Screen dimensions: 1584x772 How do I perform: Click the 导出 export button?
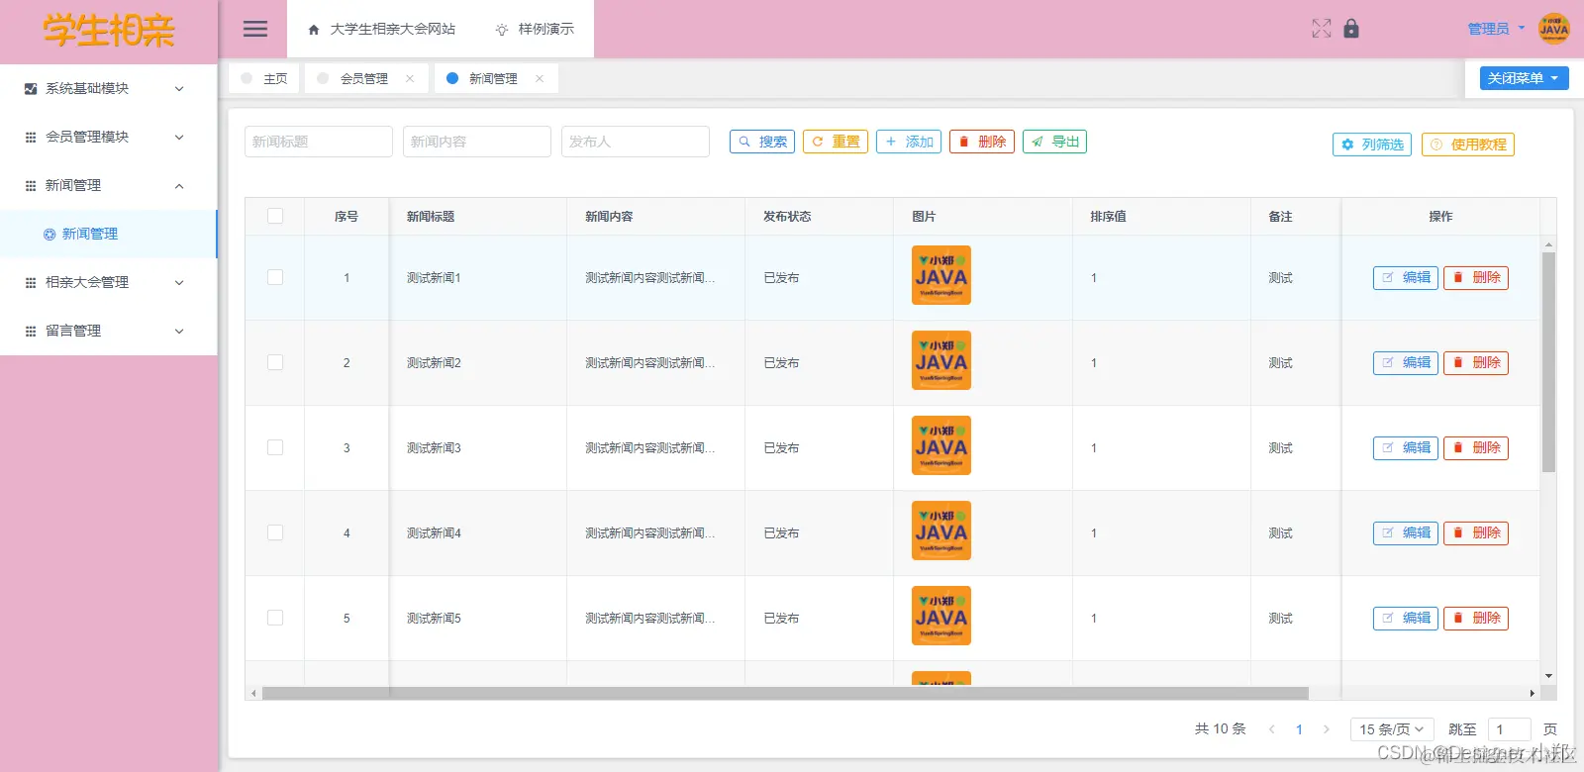click(1054, 142)
